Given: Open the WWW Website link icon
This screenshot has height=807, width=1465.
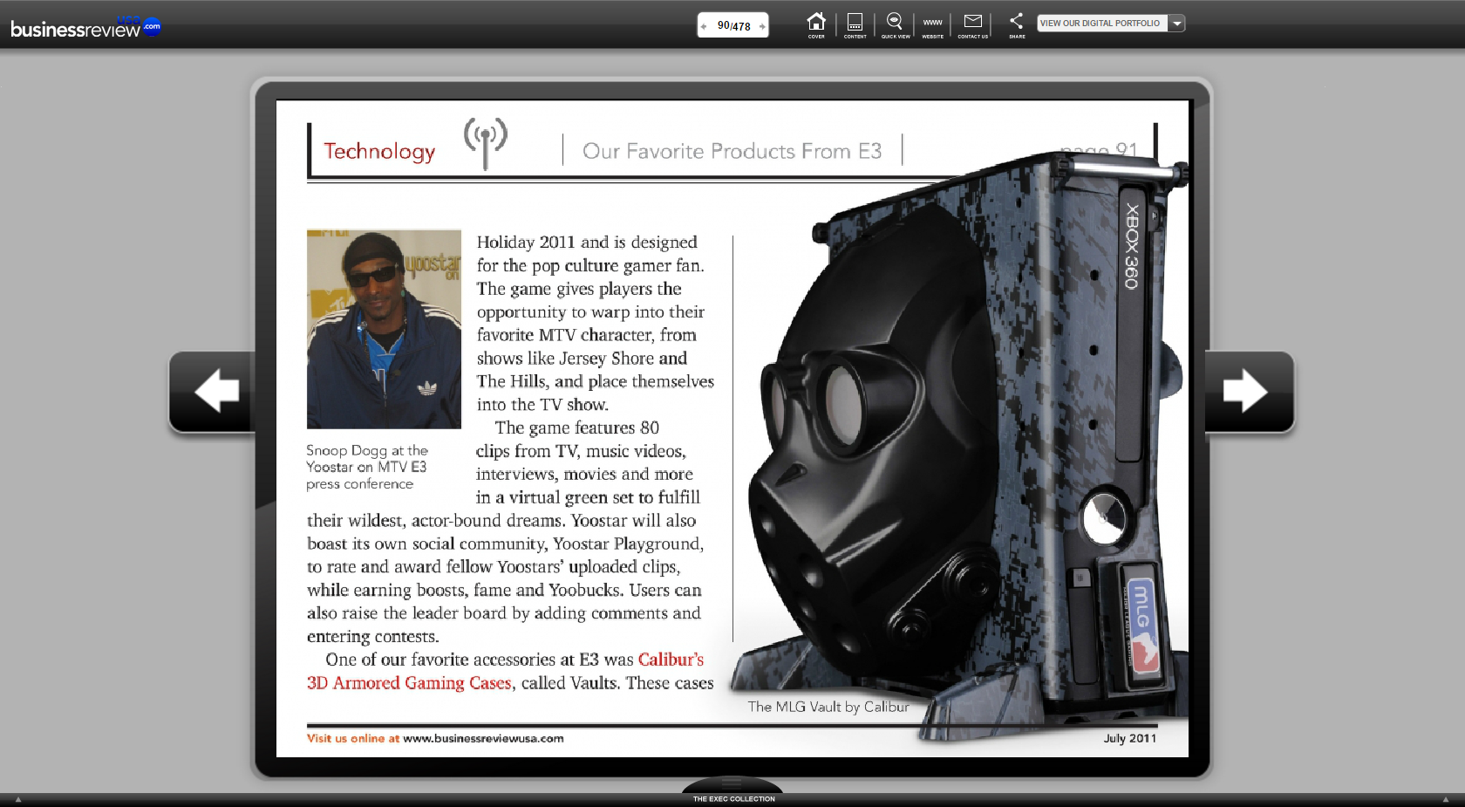Looking at the screenshot, I should [932, 24].
